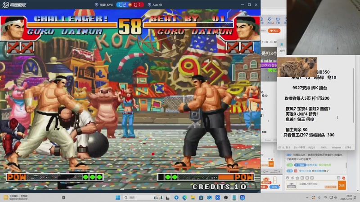Open OBS Studio from the taskbar
Image resolution: width=360 pixels, height=202 pixels.
226,198
